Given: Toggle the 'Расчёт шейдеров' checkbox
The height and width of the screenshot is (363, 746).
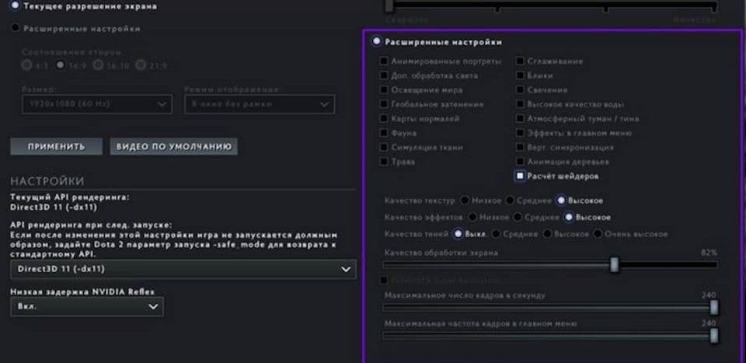Looking at the screenshot, I should coord(520,176).
